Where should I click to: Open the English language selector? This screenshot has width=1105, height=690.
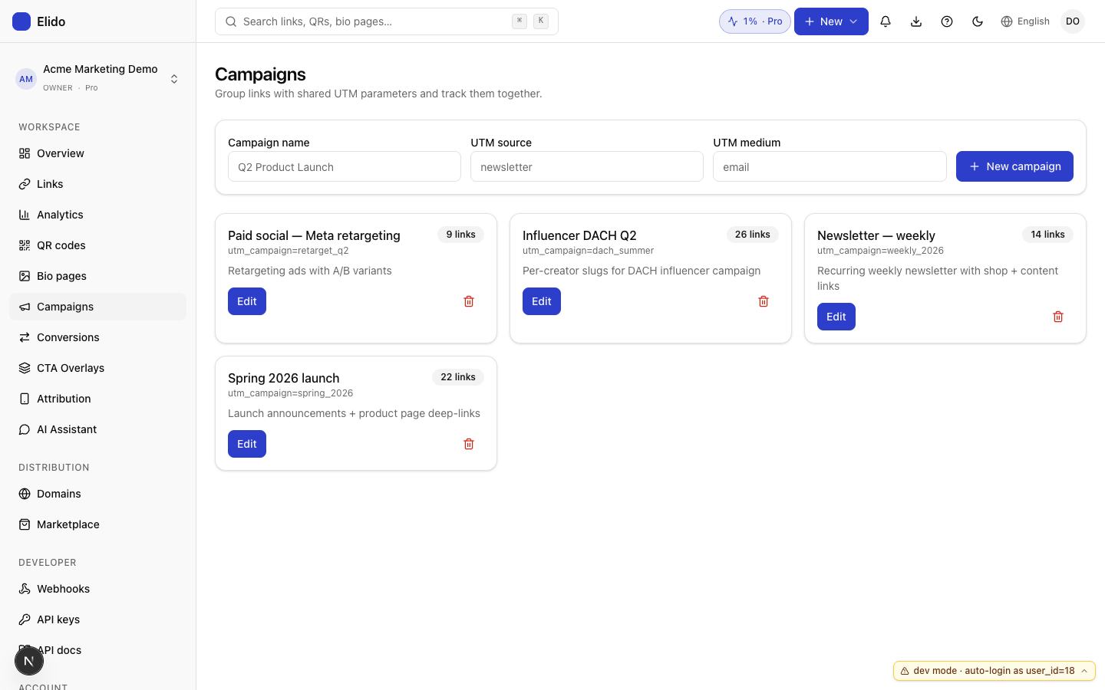click(x=1025, y=21)
